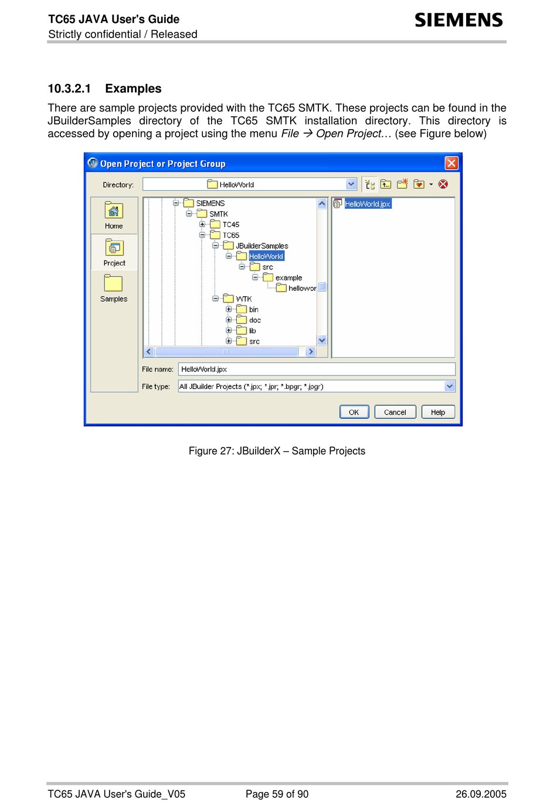Screen dimensions: 557x809
Task: Expand the TC45 tree node
Action: pyautogui.click(x=202, y=224)
